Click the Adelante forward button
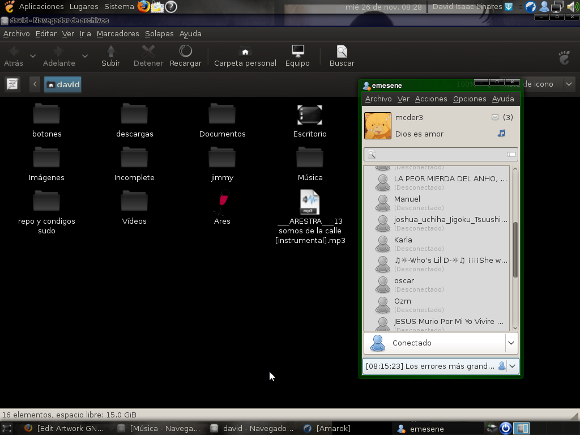This screenshot has width=580, height=435. coord(59,56)
